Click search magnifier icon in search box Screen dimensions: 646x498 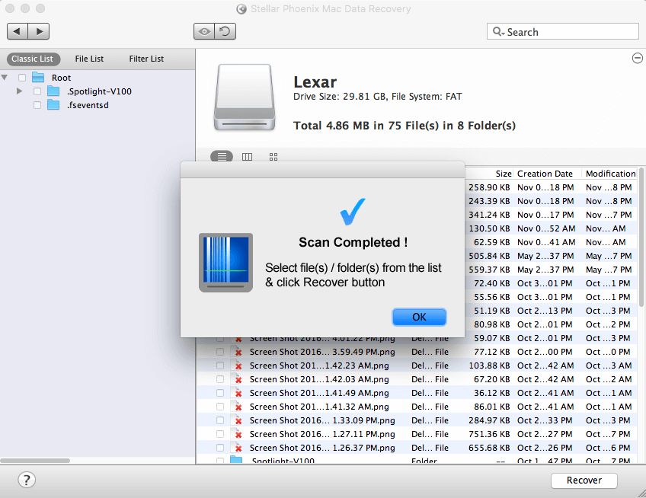(498, 32)
